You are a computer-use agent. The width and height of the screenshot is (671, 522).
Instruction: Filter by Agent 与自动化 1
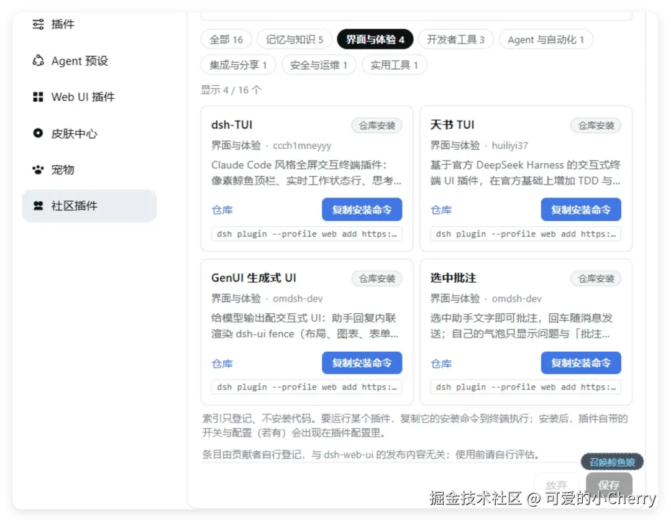545,40
